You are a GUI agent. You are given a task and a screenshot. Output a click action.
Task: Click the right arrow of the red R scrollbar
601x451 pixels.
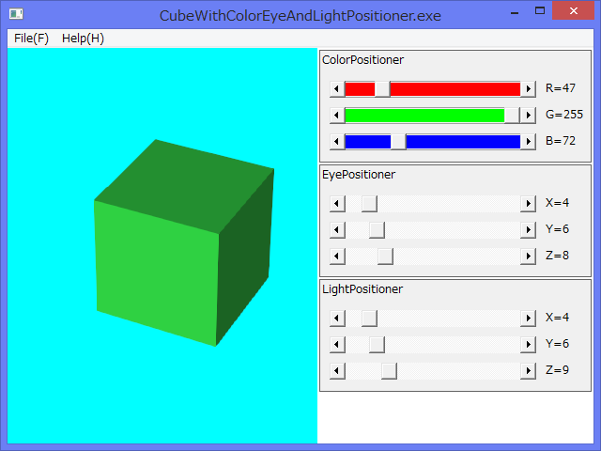pos(528,89)
